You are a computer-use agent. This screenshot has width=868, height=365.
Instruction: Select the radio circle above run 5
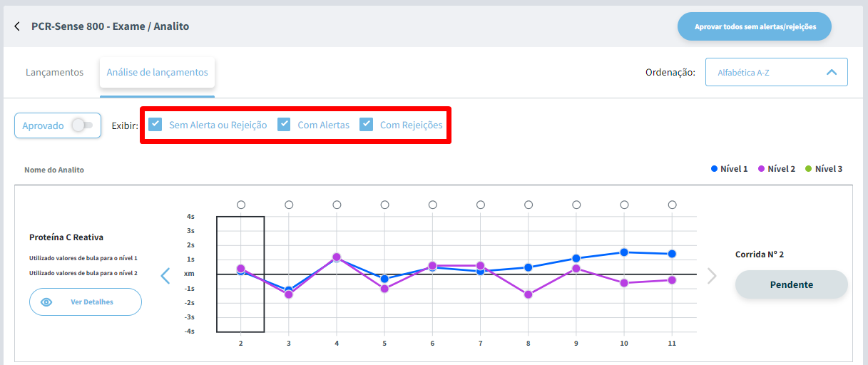tap(385, 205)
